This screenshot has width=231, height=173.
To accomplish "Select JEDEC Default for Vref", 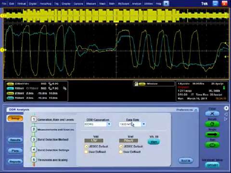I will (121, 147).
